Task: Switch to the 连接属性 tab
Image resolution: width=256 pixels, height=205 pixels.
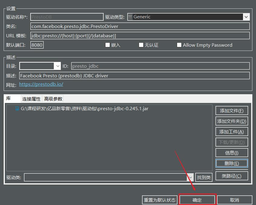Action: (31, 98)
